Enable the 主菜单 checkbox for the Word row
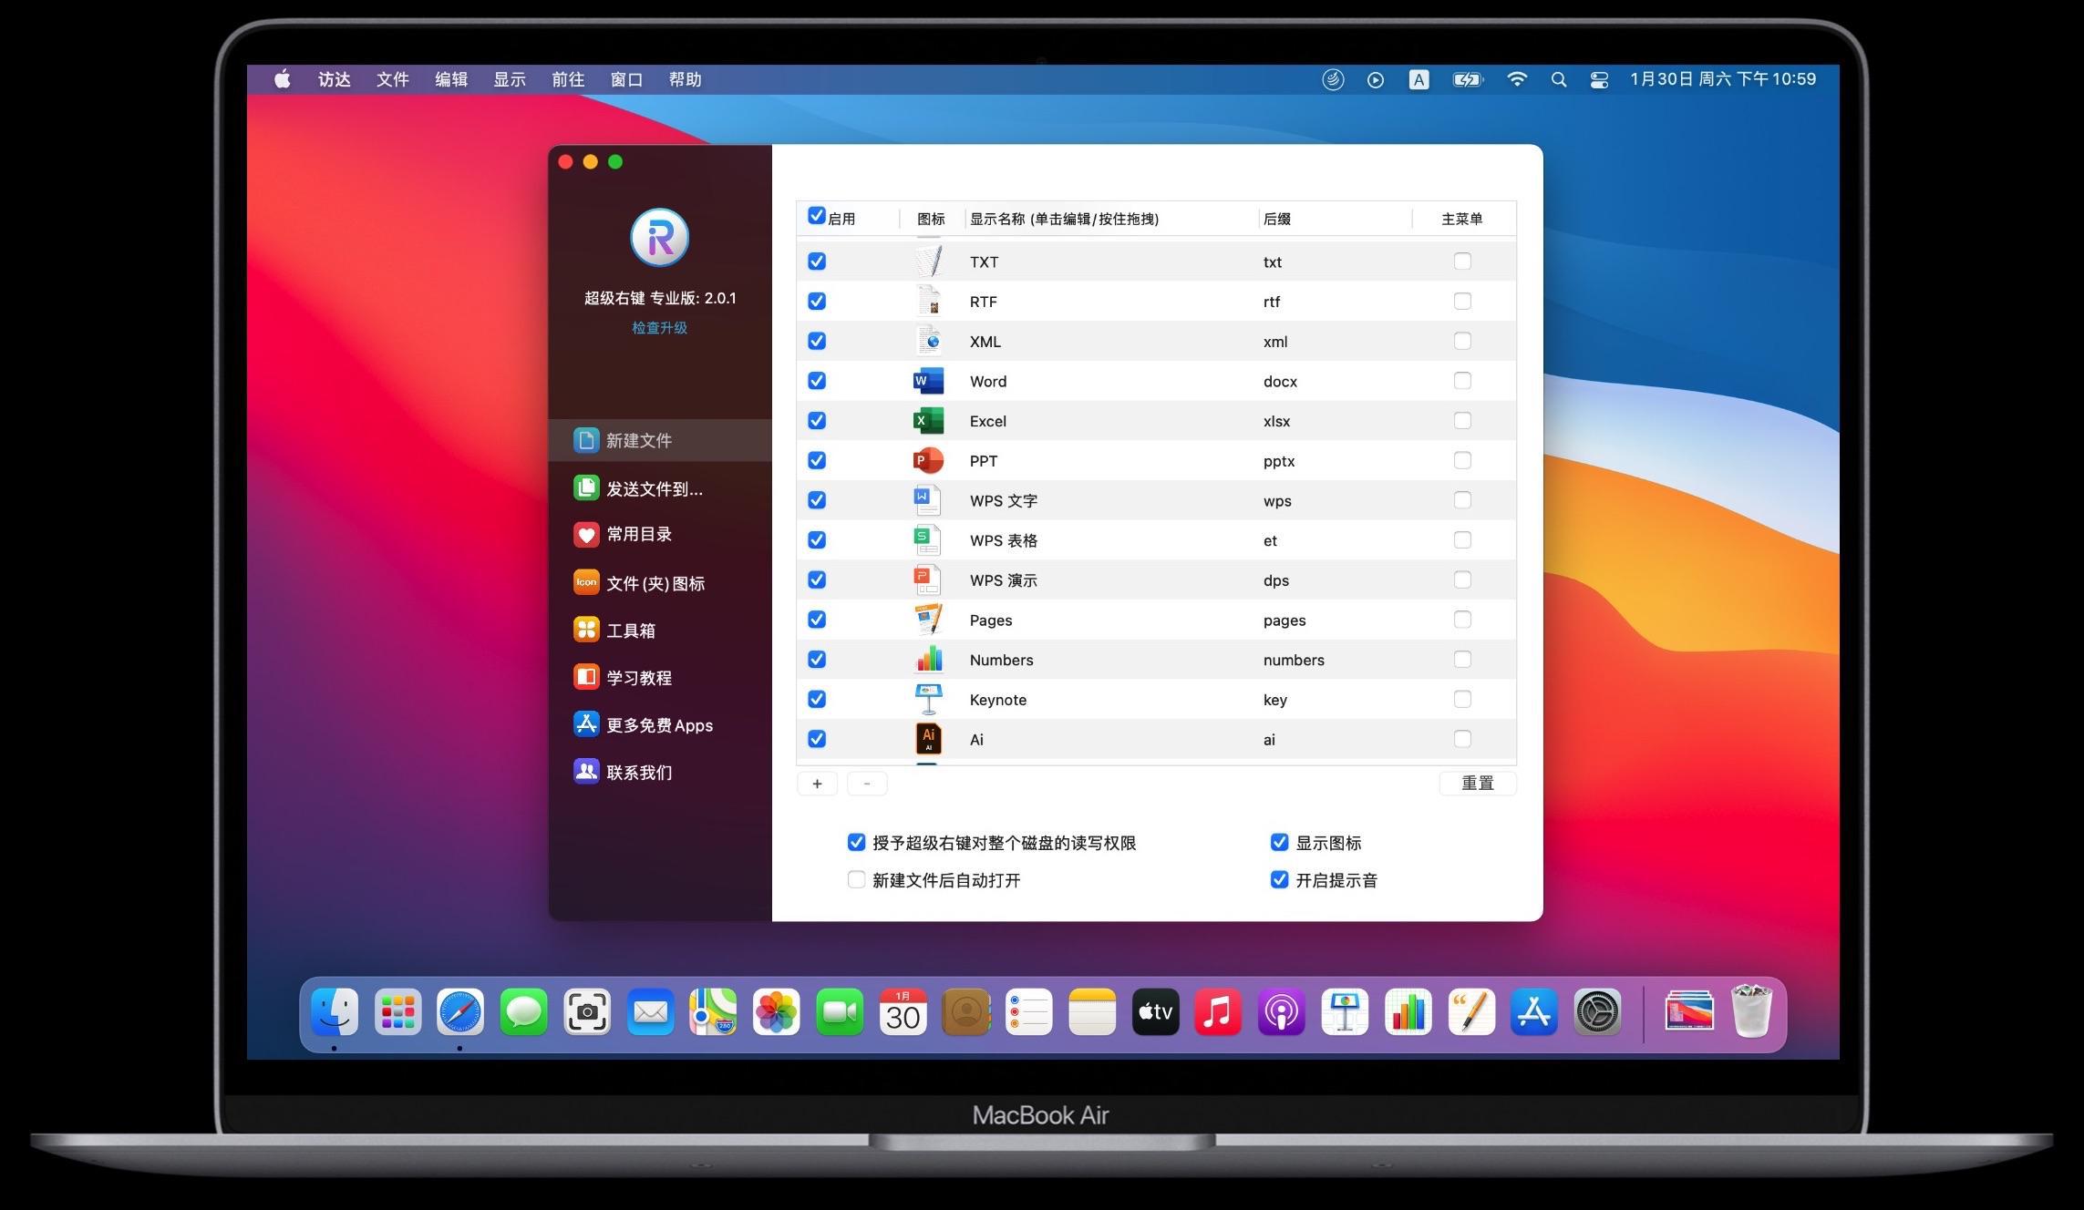2084x1210 pixels. click(x=1462, y=381)
